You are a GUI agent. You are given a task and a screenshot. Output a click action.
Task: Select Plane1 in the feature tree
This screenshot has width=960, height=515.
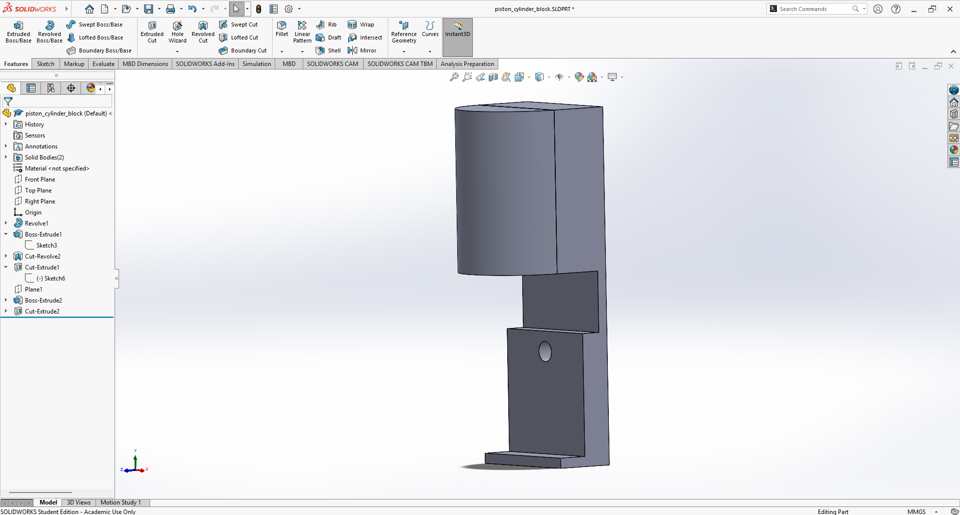(x=34, y=289)
